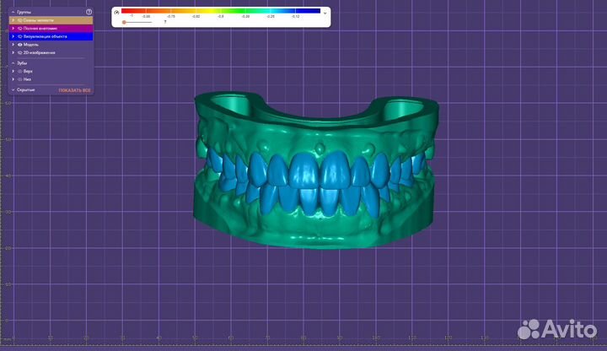The image size is (607, 351).
Task: Click the gauge icon beside color scale
Action: tap(116, 12)
